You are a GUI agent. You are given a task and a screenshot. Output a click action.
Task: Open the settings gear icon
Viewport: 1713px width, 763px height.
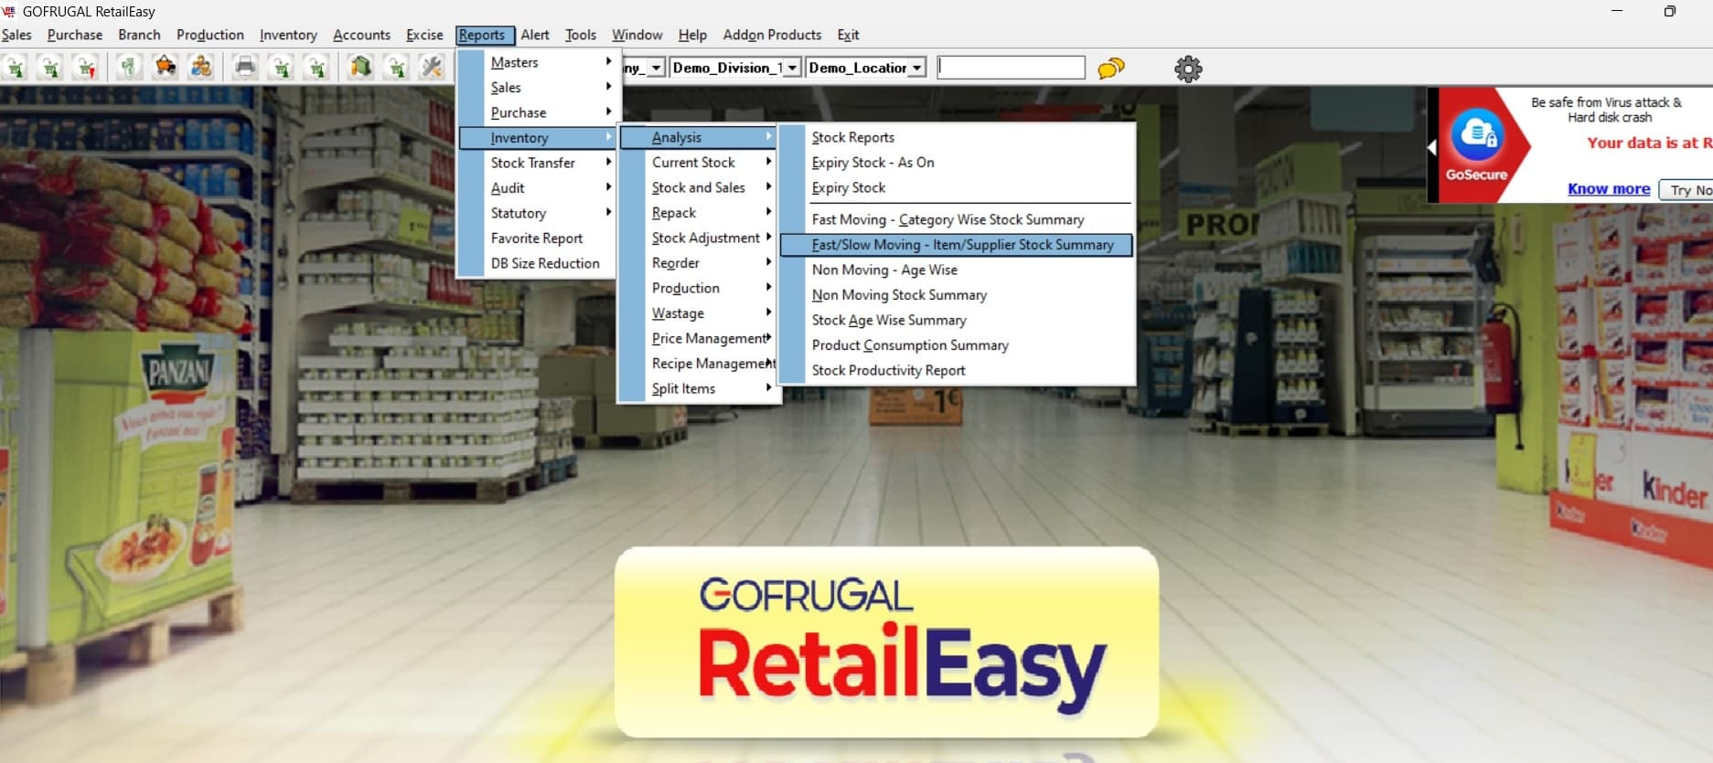point(1188,69)
